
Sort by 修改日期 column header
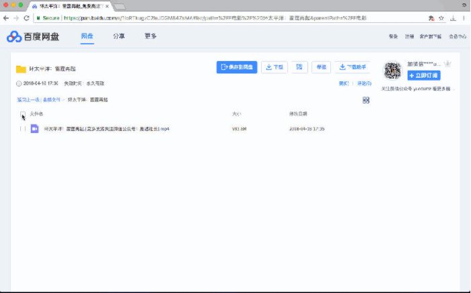(298, 114)
